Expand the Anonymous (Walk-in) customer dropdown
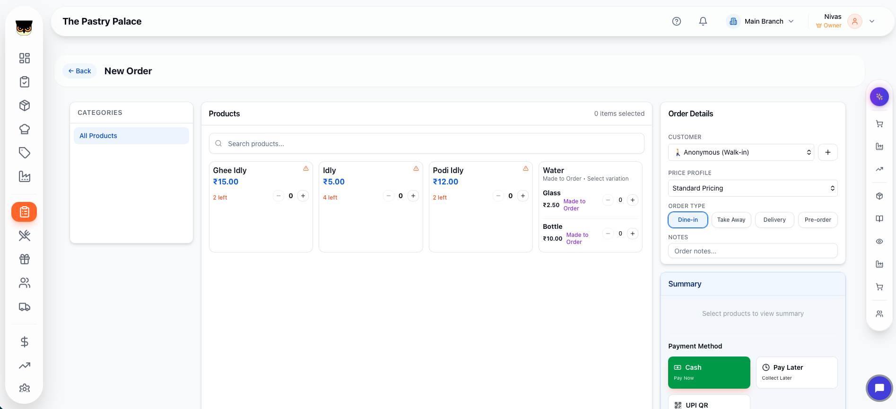The image size is (896, 409). pos(740,152)
